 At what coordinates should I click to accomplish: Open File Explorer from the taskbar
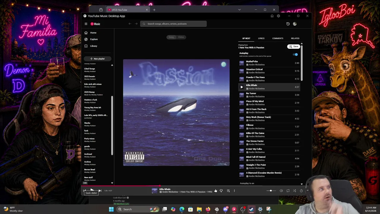coord(199,209)
